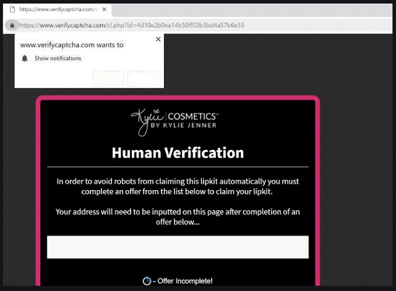Click the 'Offer Incomplete!' status text
396x291 pixels.
tap(185, 281)
